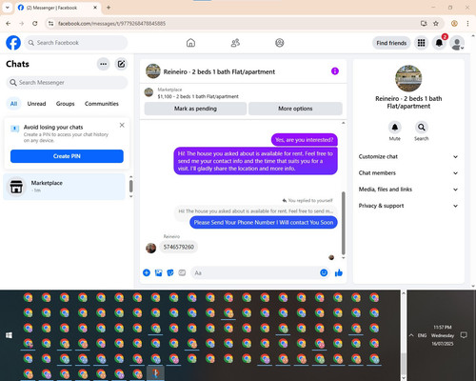Click 'Yes, are you interested?' message
The width and height of the screenshot is (476, 381).
click(x=305, y=140)
